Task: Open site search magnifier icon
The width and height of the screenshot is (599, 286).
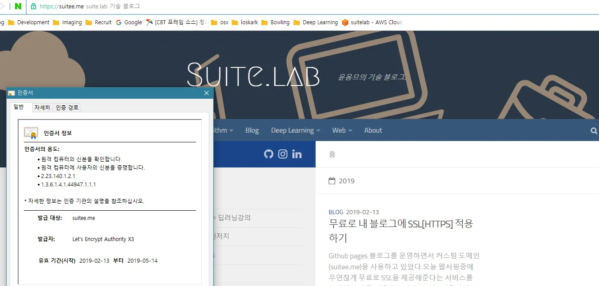Action: point(594,130)
